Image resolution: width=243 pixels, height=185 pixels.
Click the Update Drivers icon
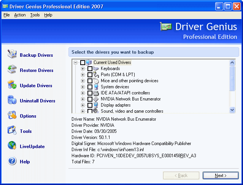tap(12, 85)
